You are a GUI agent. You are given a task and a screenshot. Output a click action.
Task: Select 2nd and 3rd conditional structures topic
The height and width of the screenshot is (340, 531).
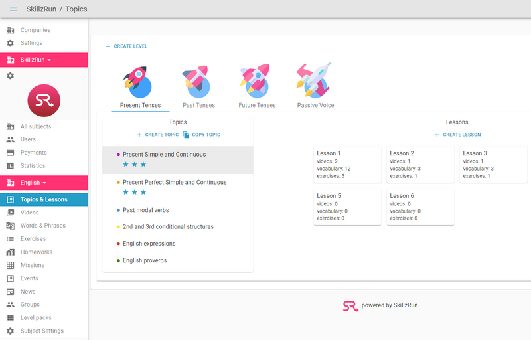(x=178, y=227)
